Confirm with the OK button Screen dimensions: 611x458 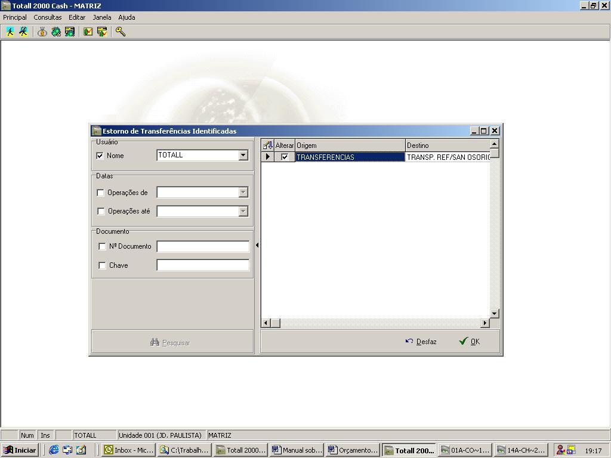click(470, 342)
